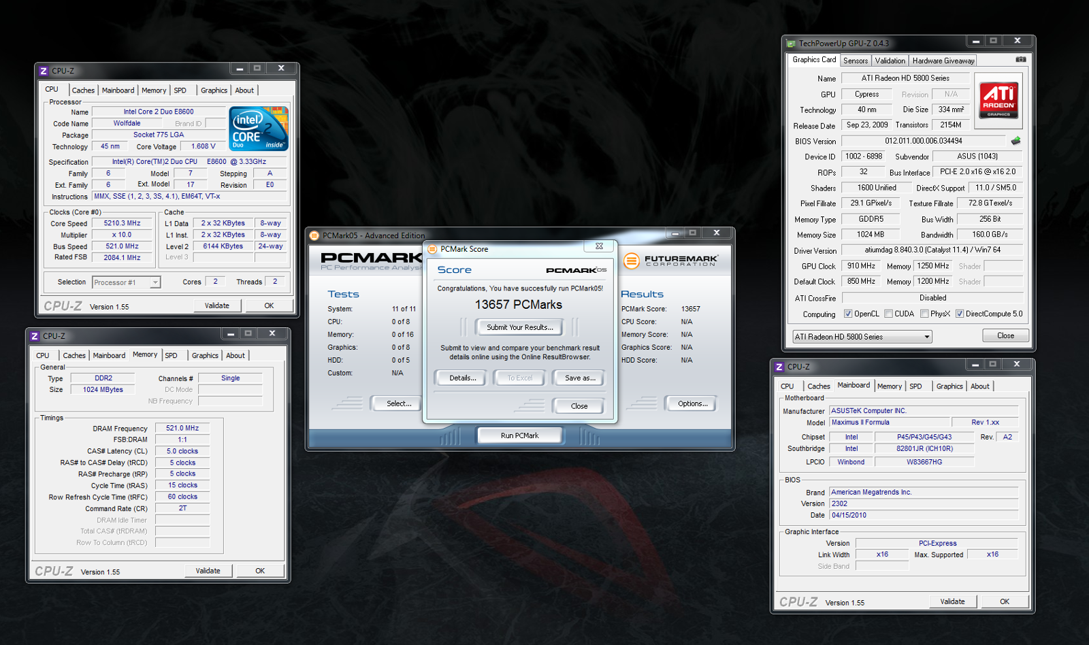
Task: Click the Core Voltage 1.608 V value
Action: coord(203,146)
